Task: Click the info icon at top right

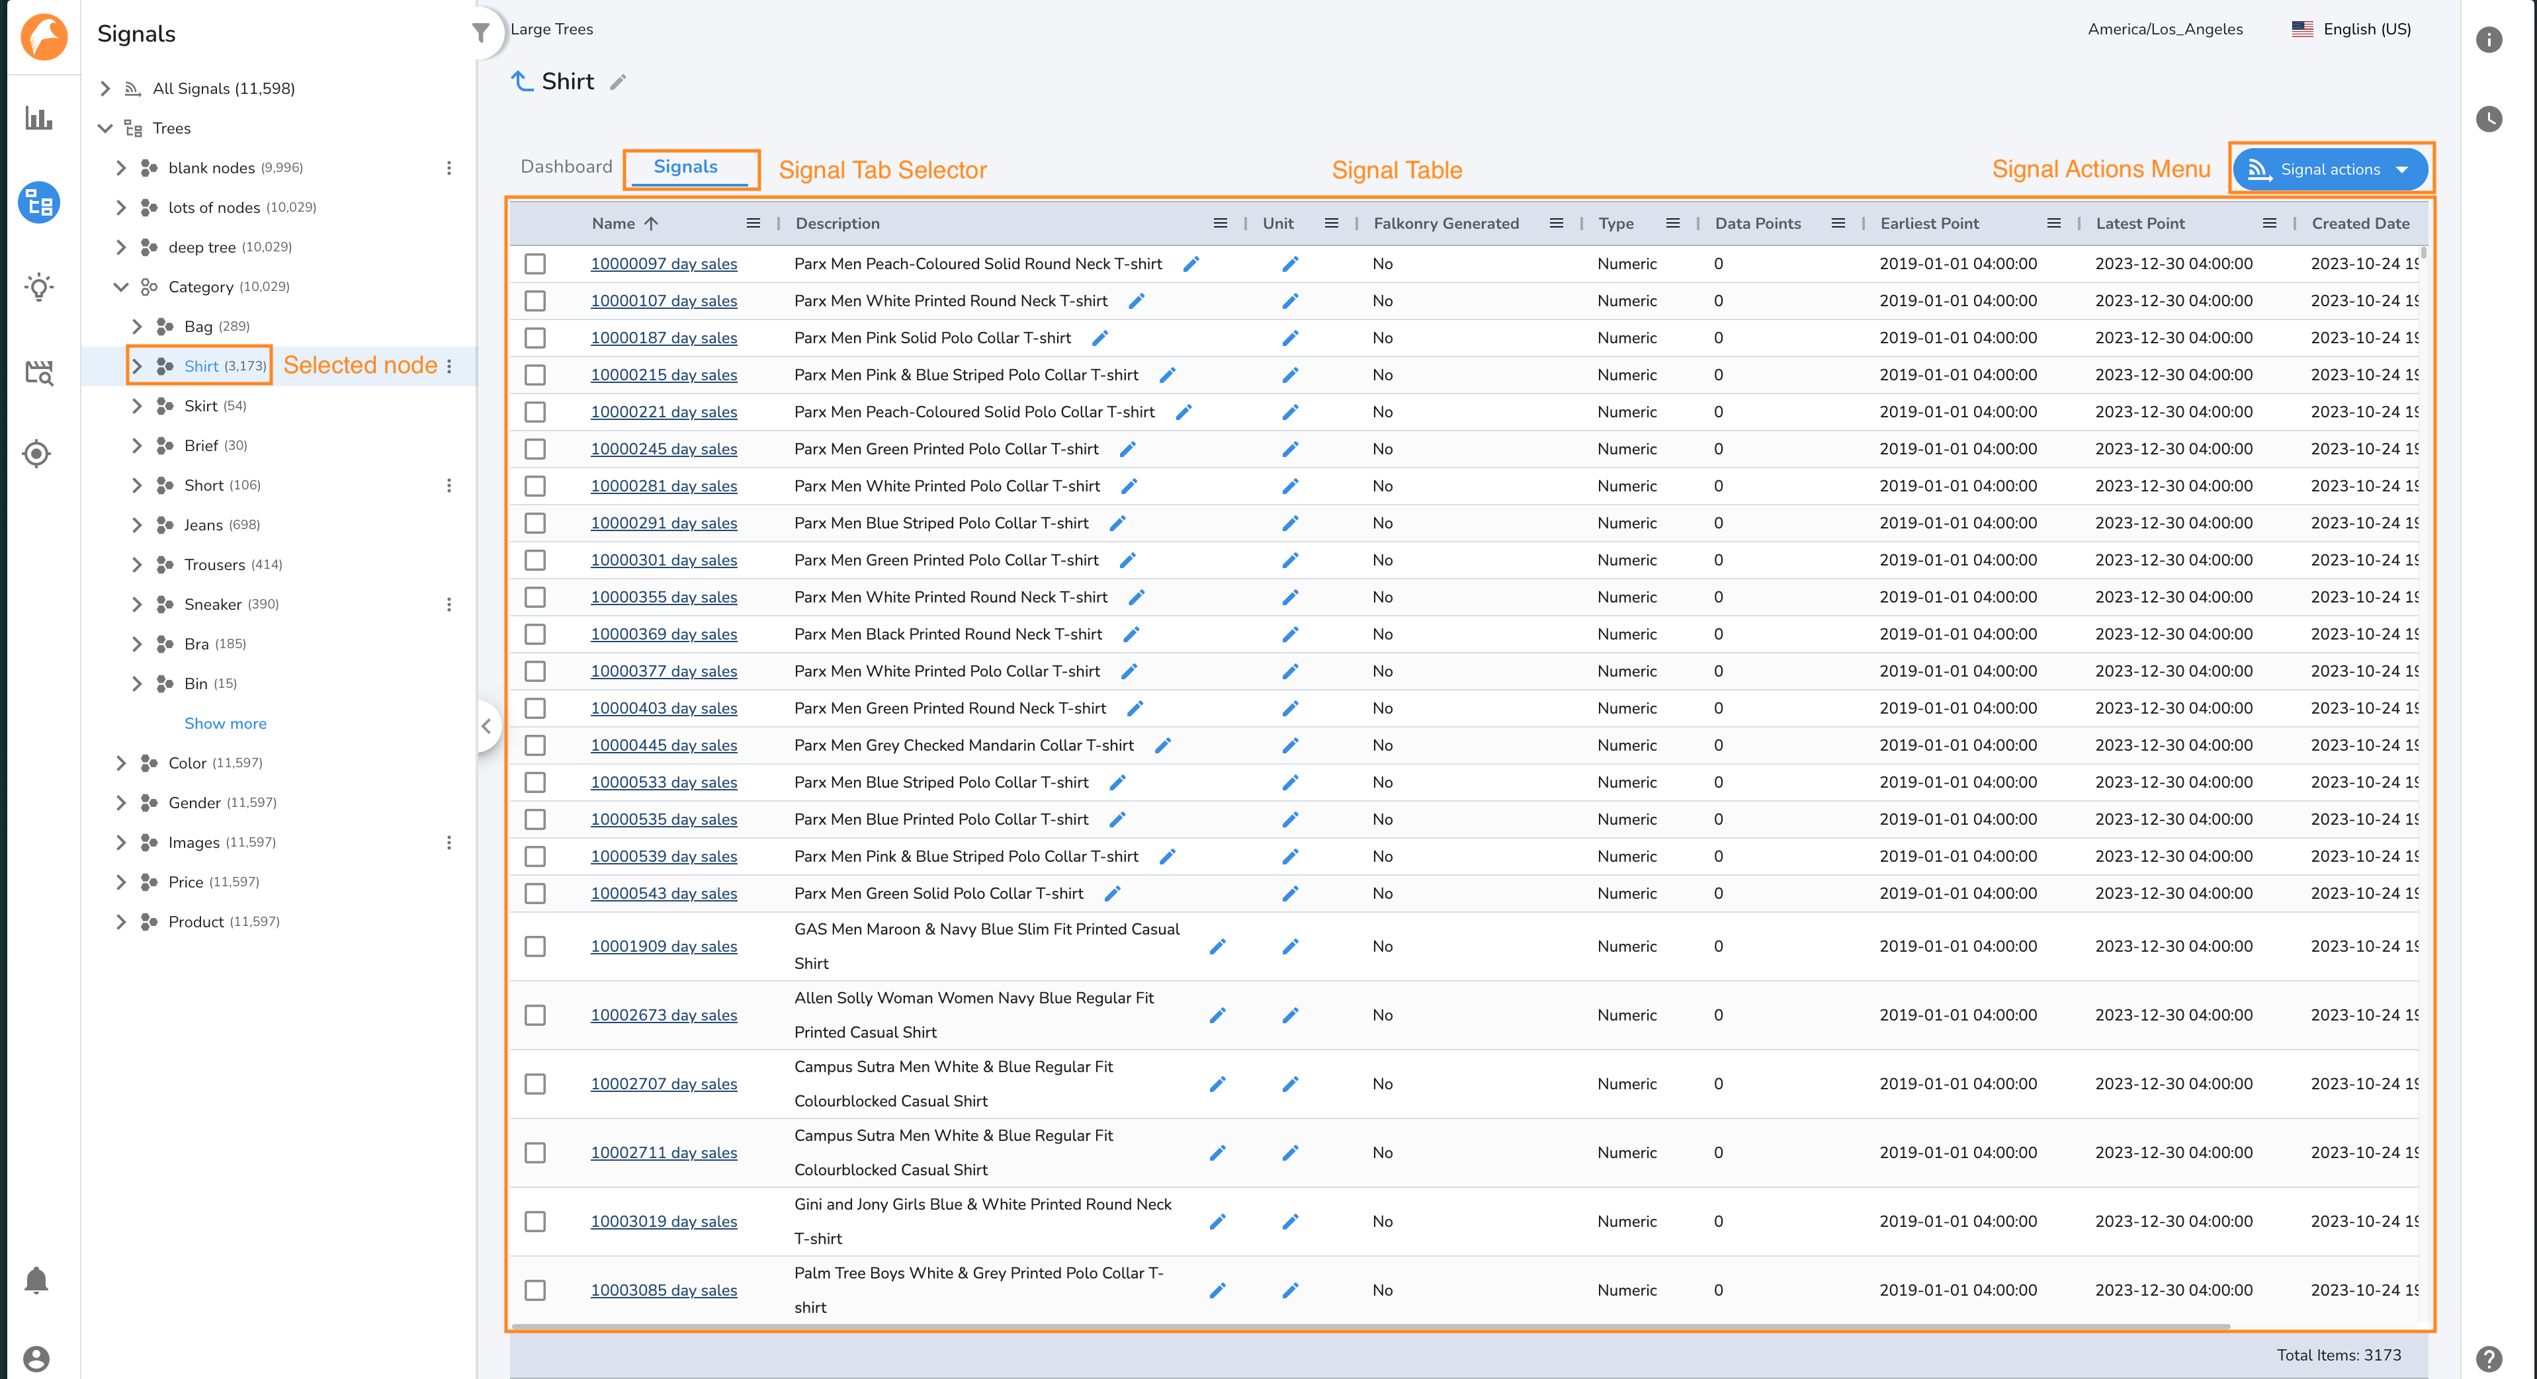Action: point(2489,40)
